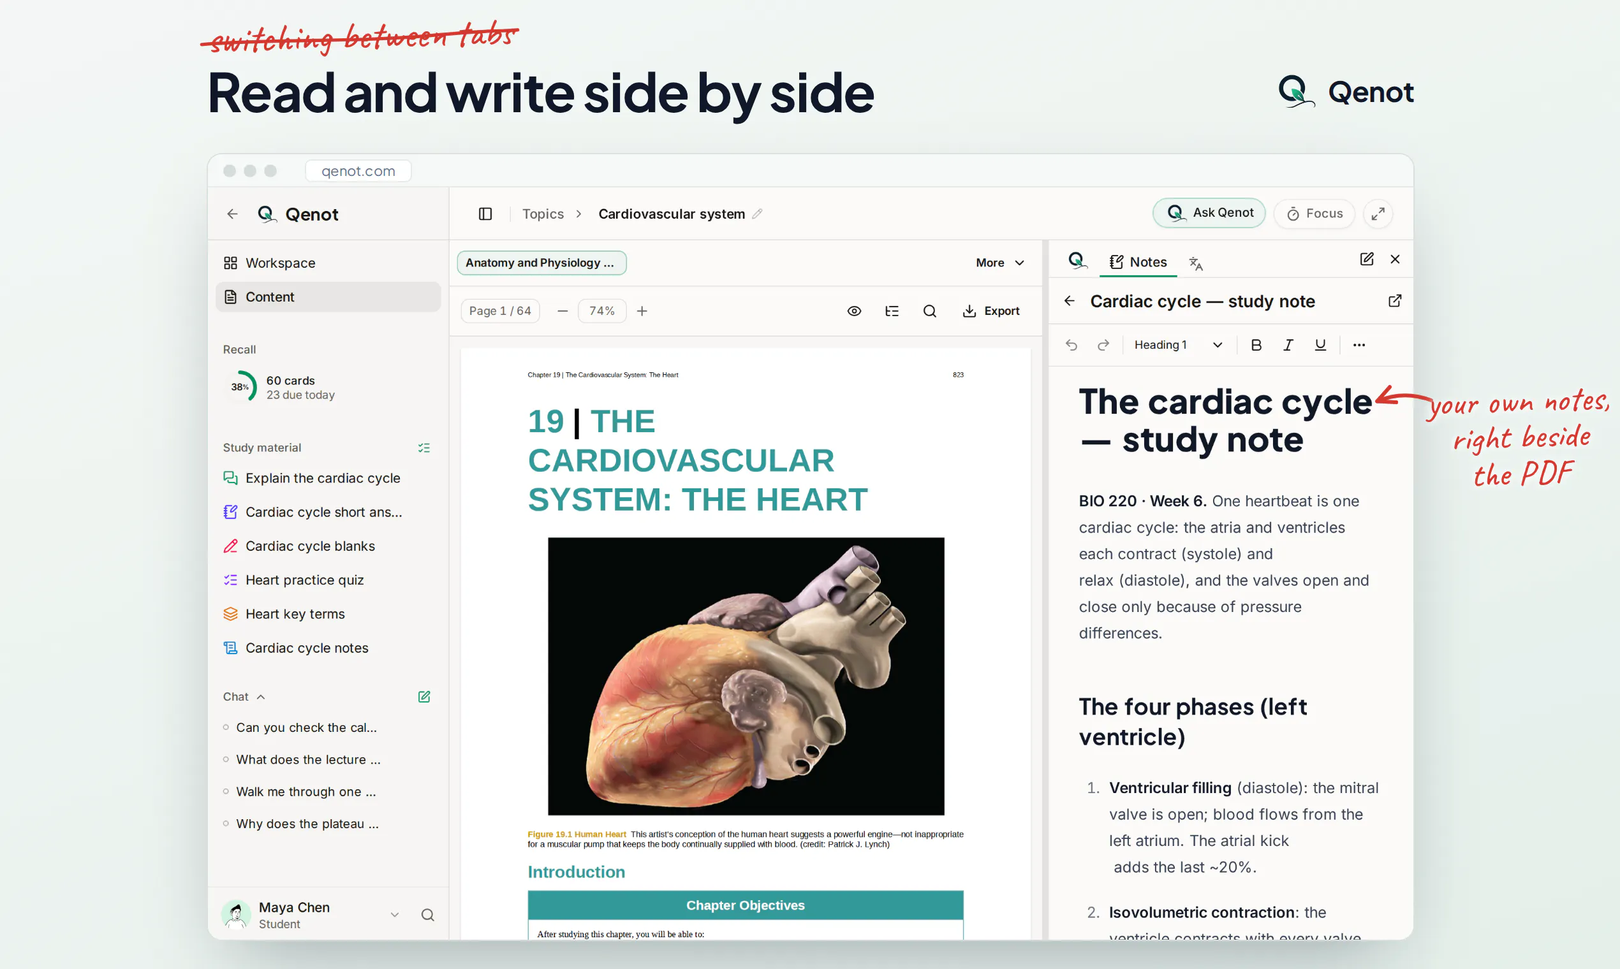
Task: Click the back arrow beside Qenot logo
Action: [232, 214]
